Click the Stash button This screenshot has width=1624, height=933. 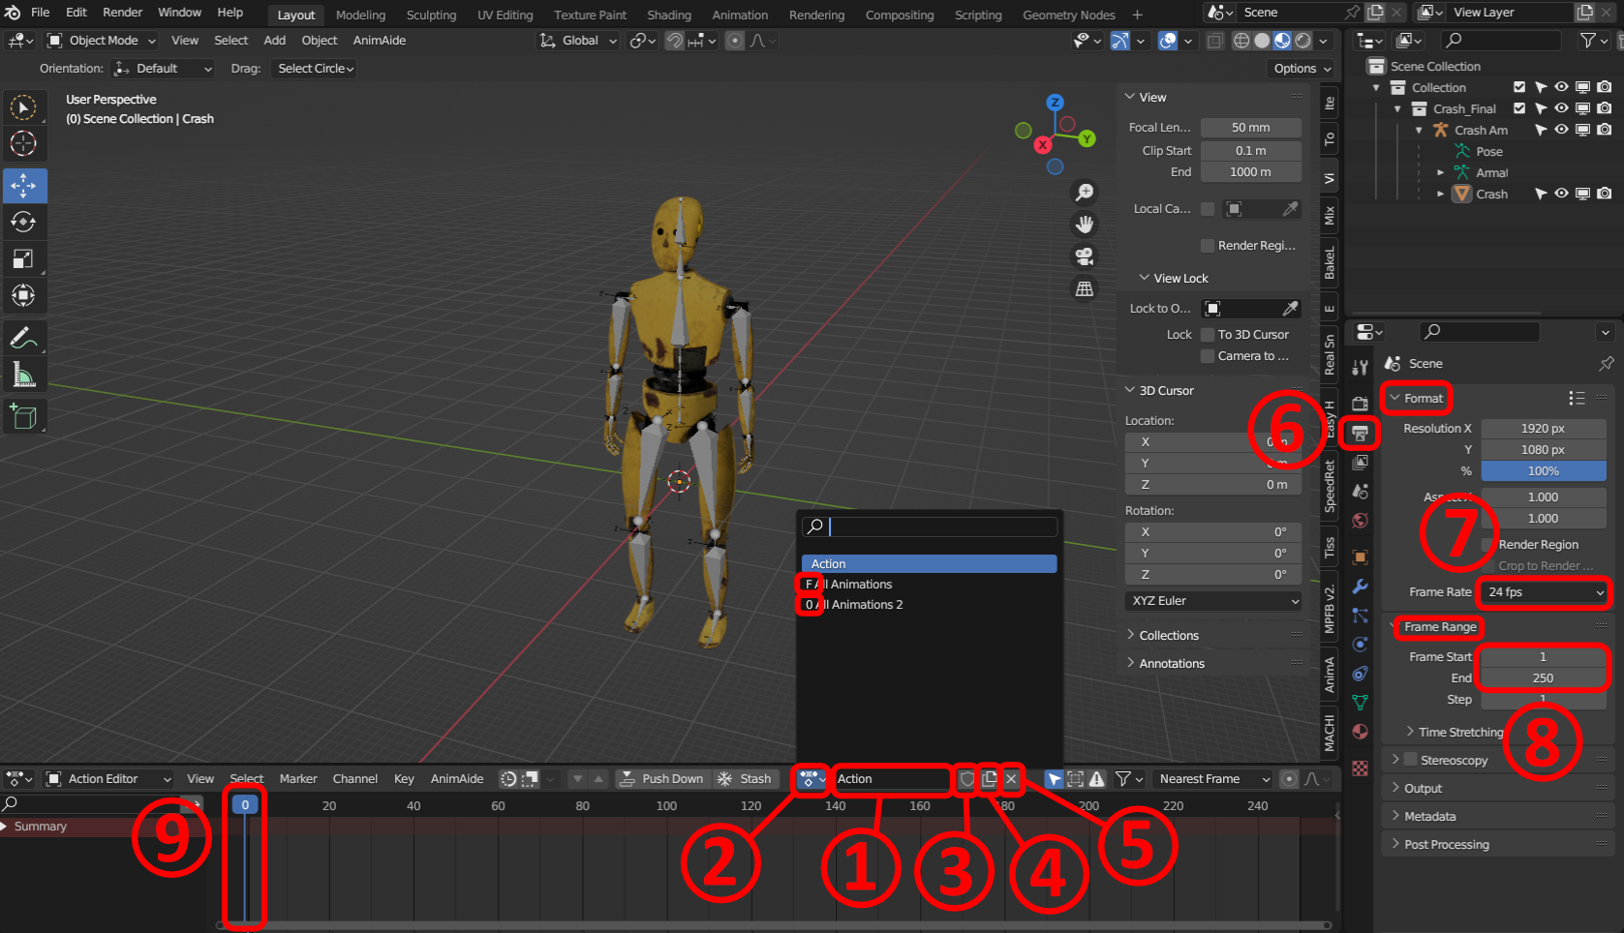tap(745, 779)
